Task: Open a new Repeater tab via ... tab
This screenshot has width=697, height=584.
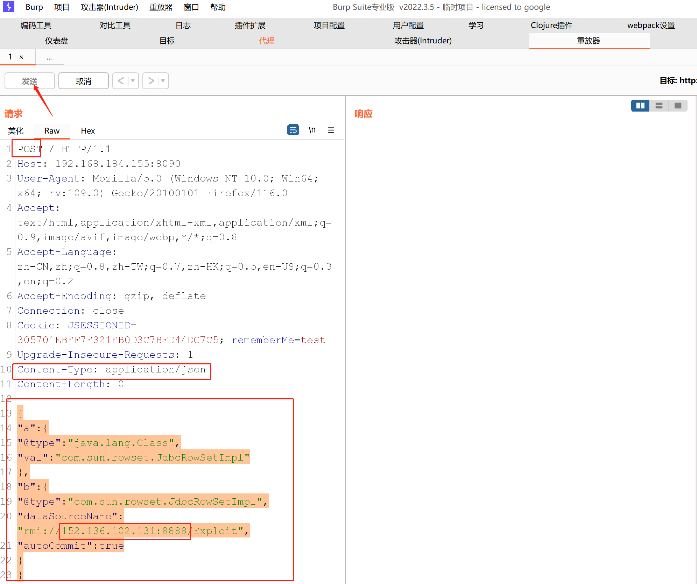Action: point(49,57)
